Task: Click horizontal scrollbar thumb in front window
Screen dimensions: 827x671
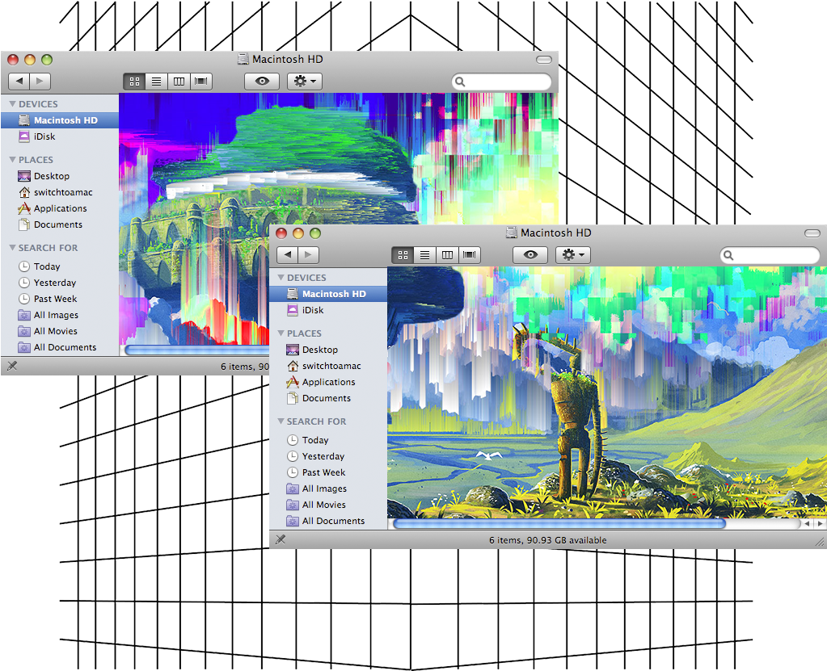Action: click(x=559, y=523)
